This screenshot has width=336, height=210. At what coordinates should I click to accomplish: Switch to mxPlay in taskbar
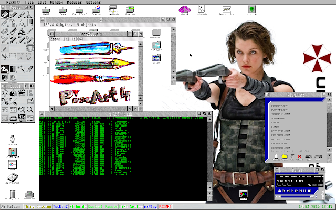click(x=151, y=207)
